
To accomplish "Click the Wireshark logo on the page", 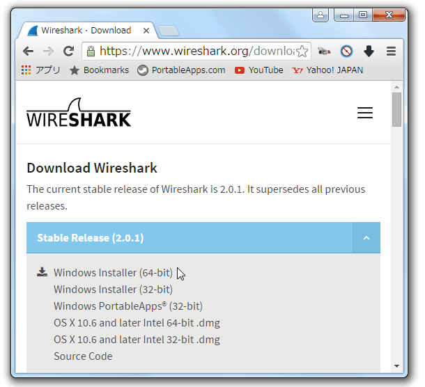I will click(x=79, y=112).
